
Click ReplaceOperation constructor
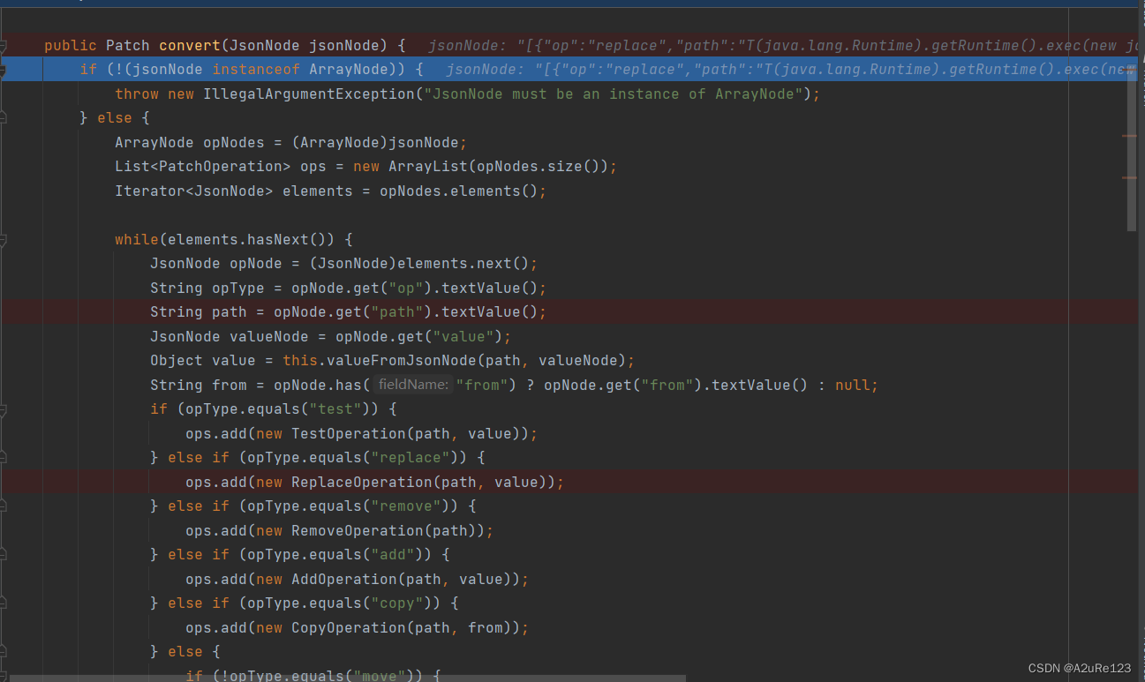(362, 482)
